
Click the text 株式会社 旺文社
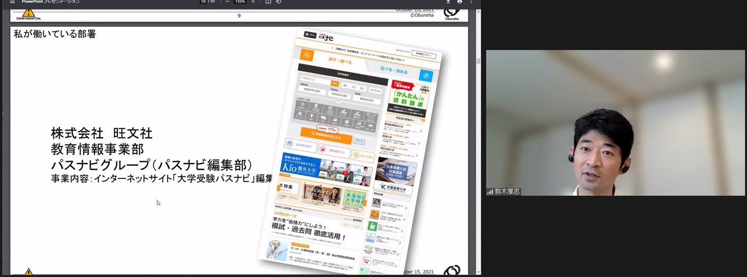pyautogui.click(x=102, y=133)
